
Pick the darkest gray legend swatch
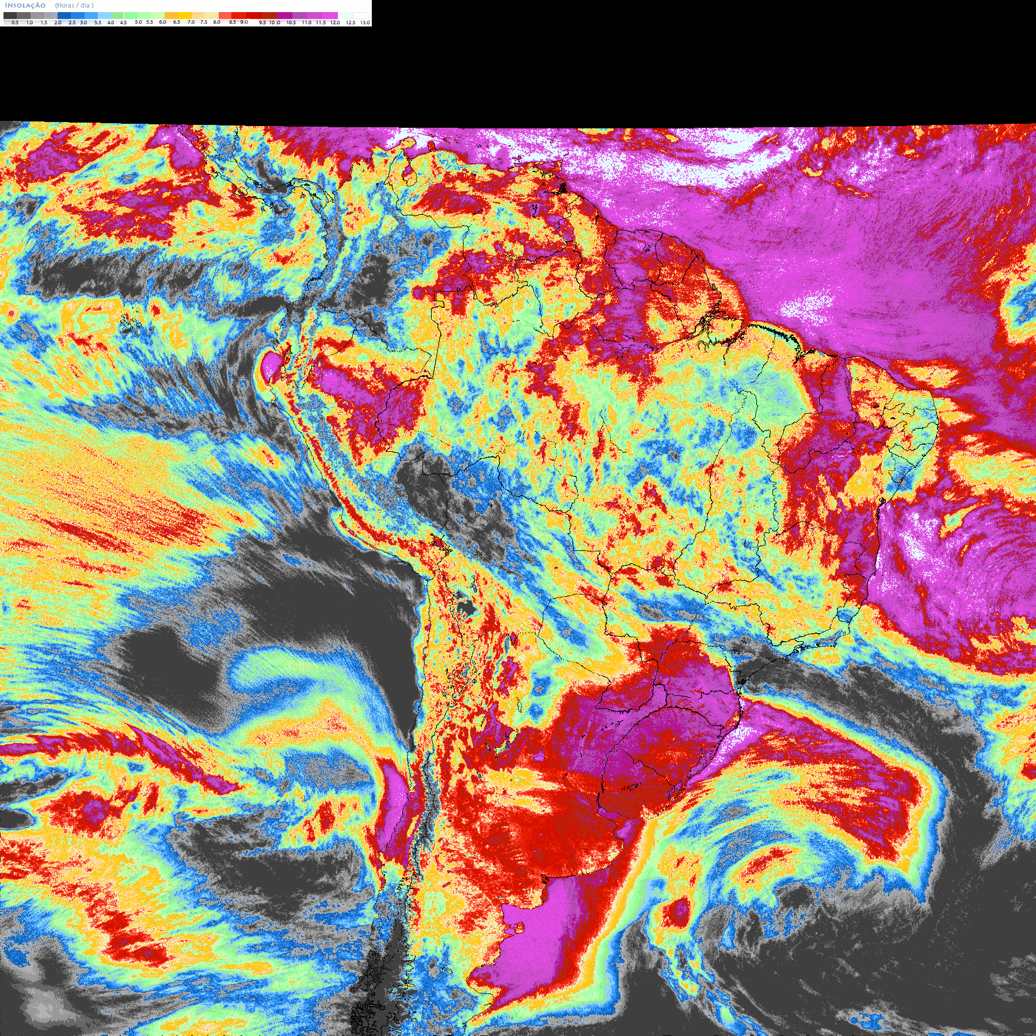click(x=10, y=16)
